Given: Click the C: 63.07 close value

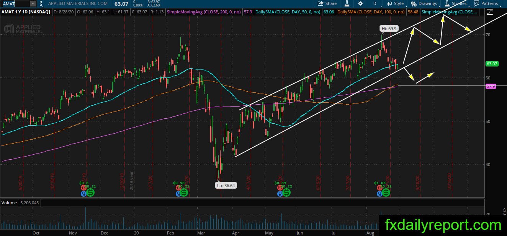Looking at the screenshot, I should pos(141,12).
